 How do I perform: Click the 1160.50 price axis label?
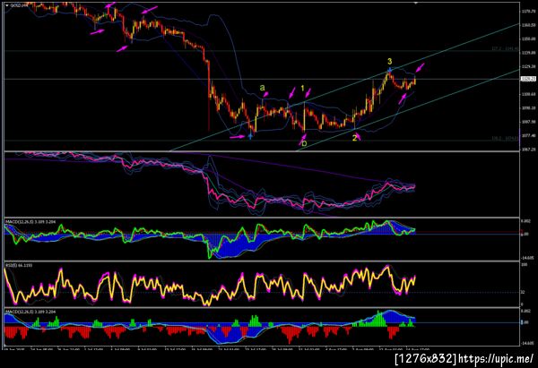click(x=528, y=25)
